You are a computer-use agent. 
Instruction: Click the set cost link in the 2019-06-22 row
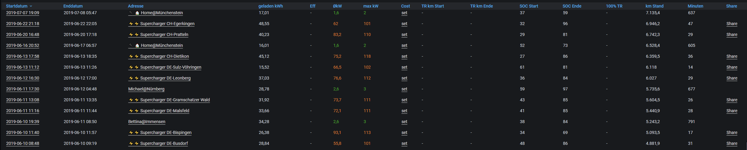[x=404, y=24]
